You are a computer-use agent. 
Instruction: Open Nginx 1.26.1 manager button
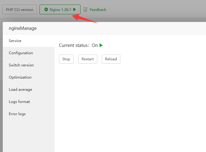point(60,9)
